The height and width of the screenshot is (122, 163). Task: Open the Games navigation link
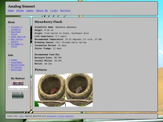coord(30,11)
